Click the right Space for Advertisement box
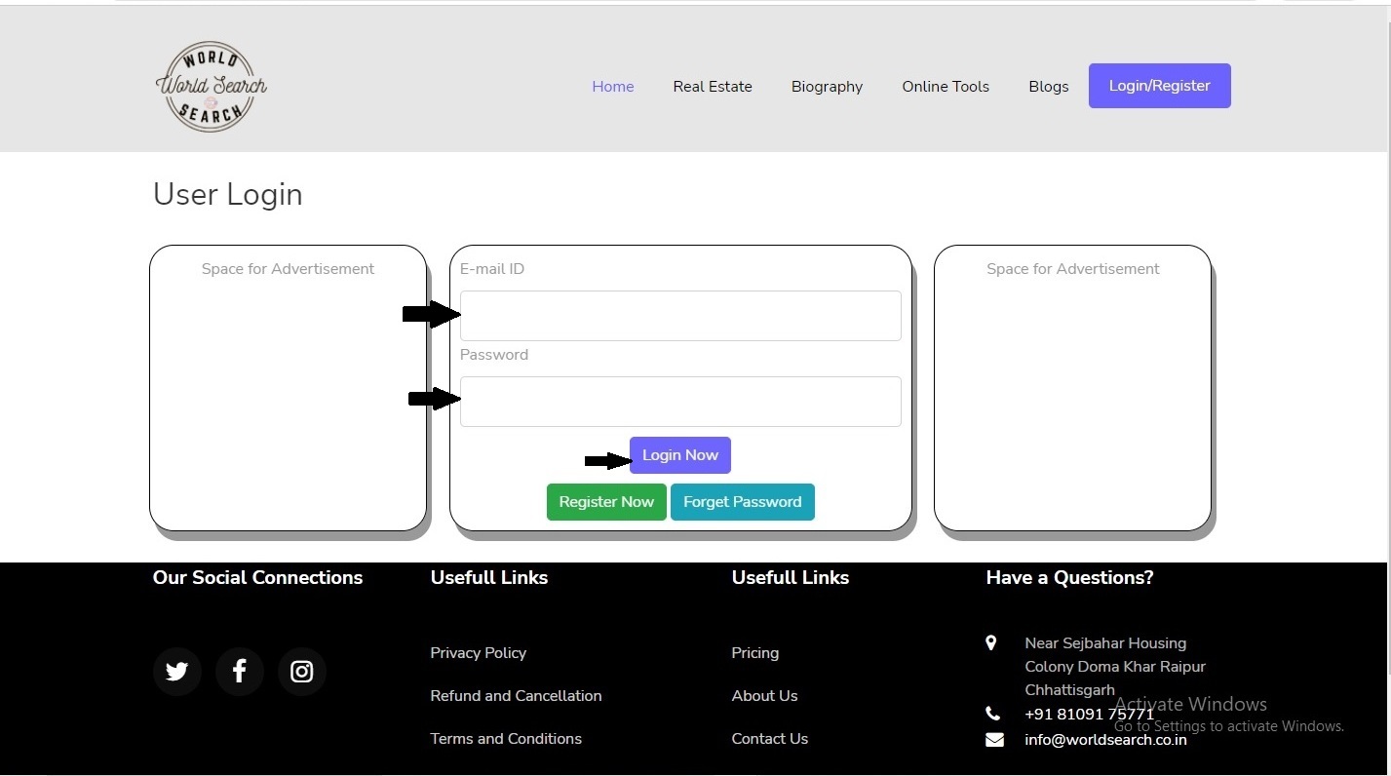The height and width of the screenshot is (776, 1391). (x=1072, y=388)
